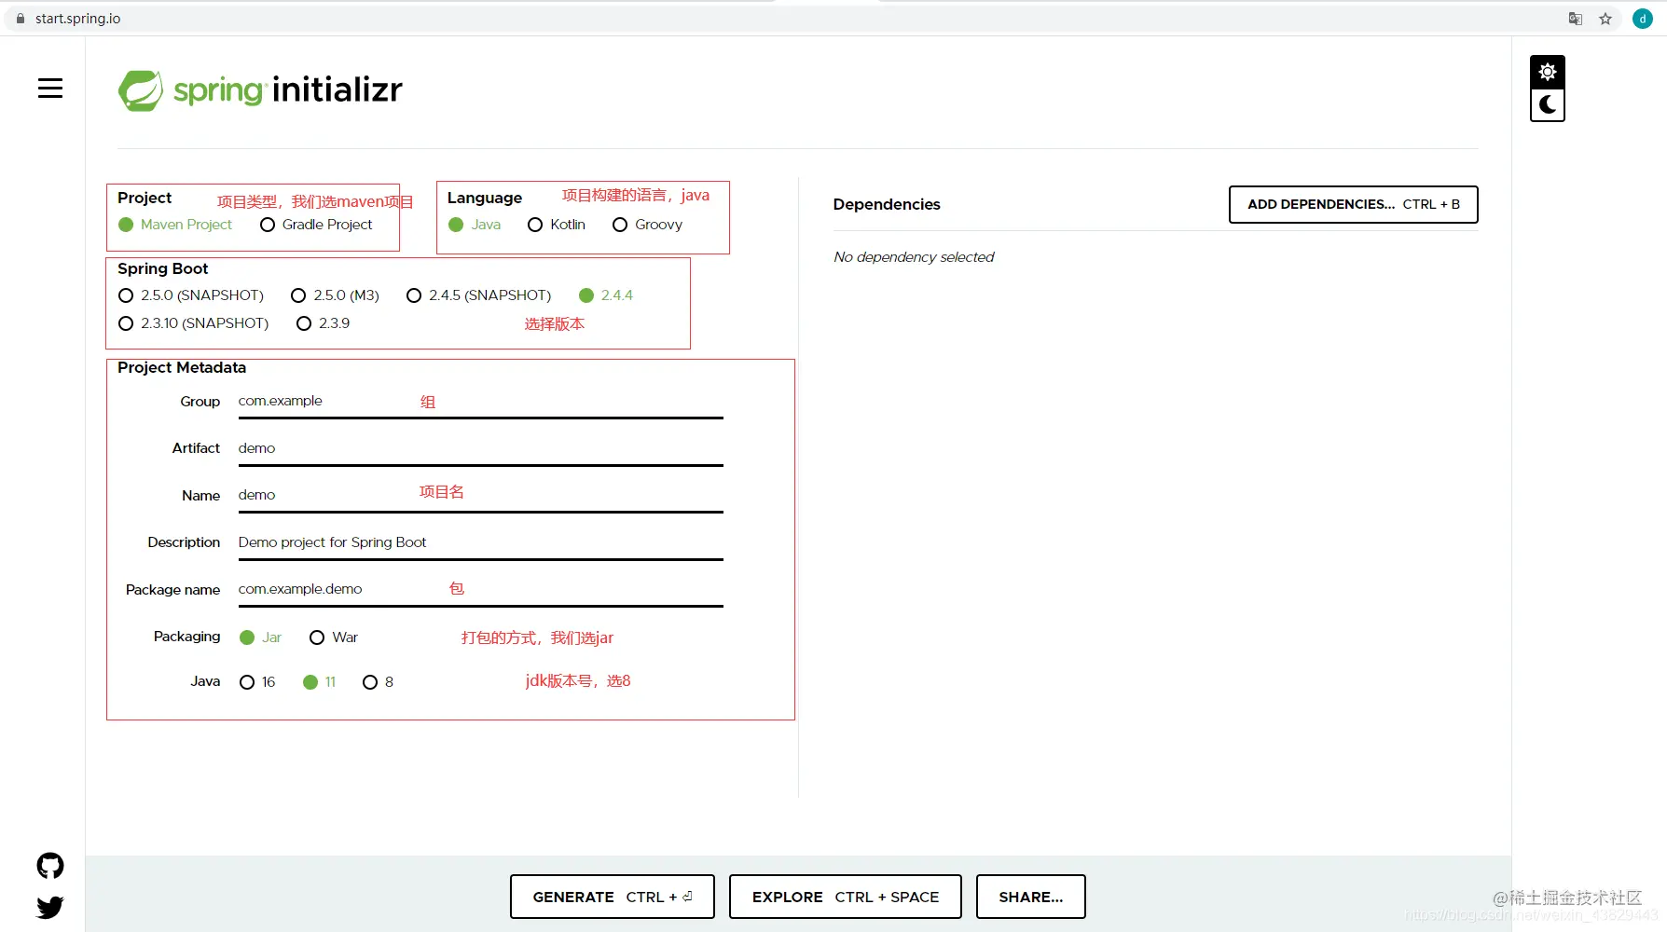Select Java version 8
Image resolution: width=1667 pixels, height=932 pixels.
378,682
